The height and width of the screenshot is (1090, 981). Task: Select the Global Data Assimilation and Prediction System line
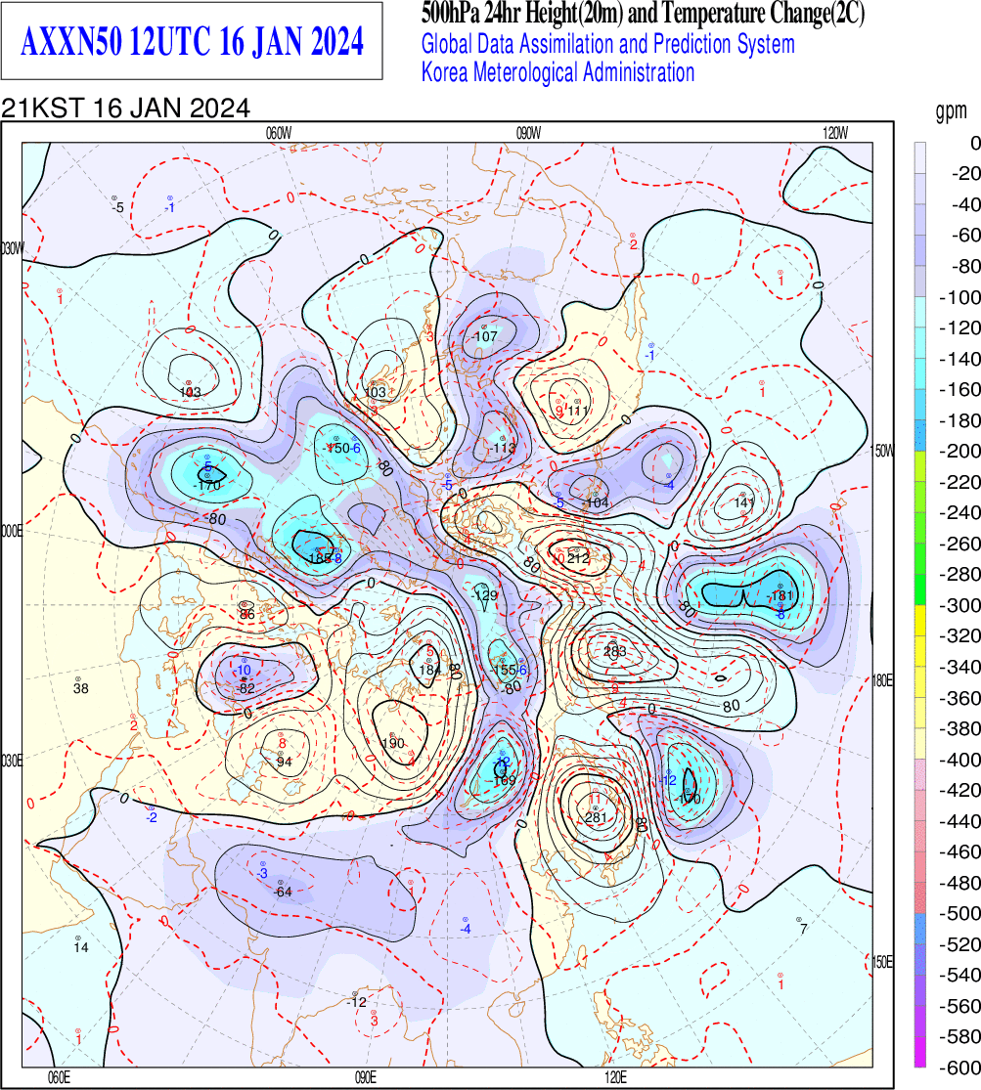[608, 44]
